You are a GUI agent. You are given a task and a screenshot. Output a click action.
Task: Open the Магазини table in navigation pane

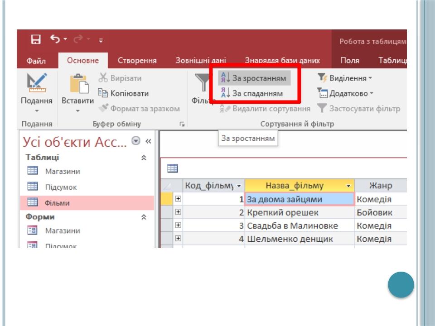[63, 171]
